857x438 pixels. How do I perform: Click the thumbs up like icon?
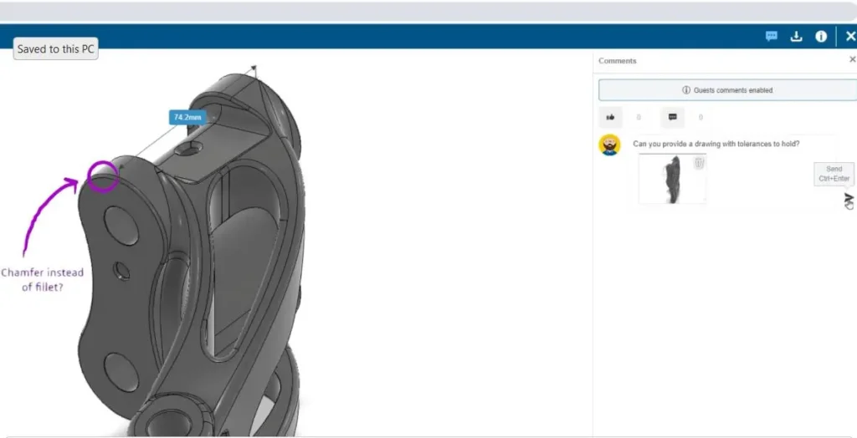click(x=611, y=117)
